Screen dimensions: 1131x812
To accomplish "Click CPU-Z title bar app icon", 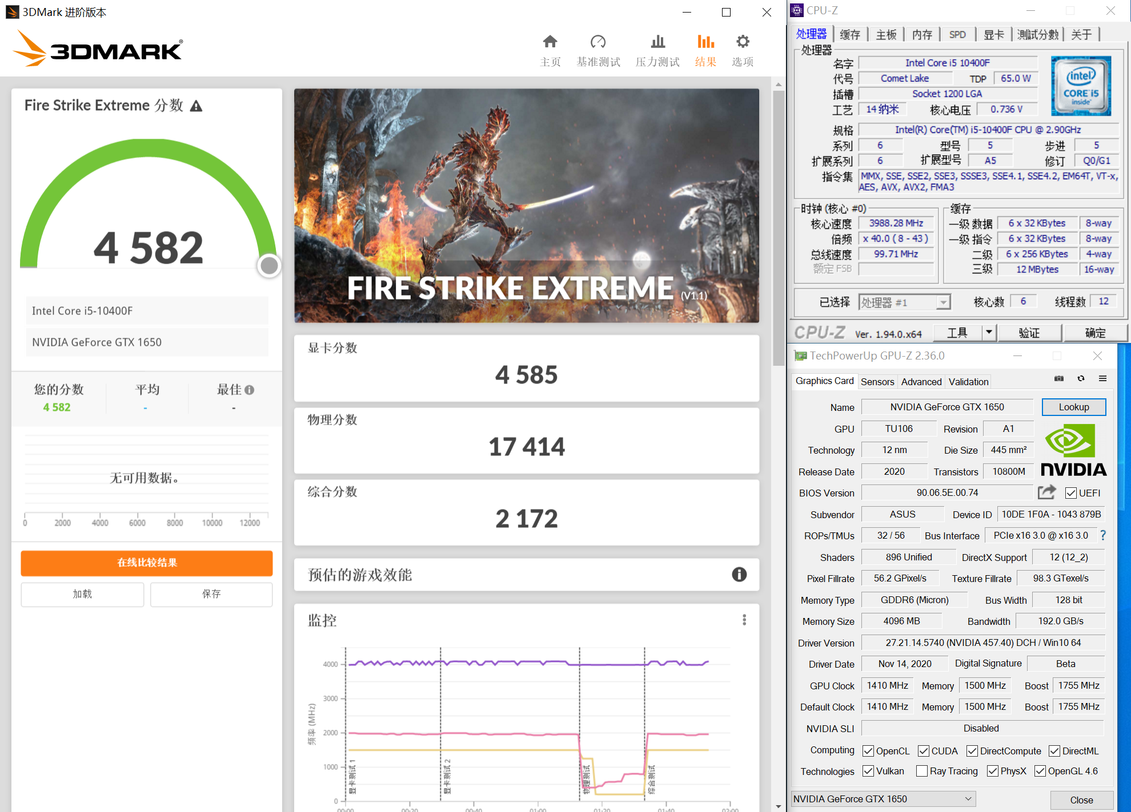I will (797, 10).
